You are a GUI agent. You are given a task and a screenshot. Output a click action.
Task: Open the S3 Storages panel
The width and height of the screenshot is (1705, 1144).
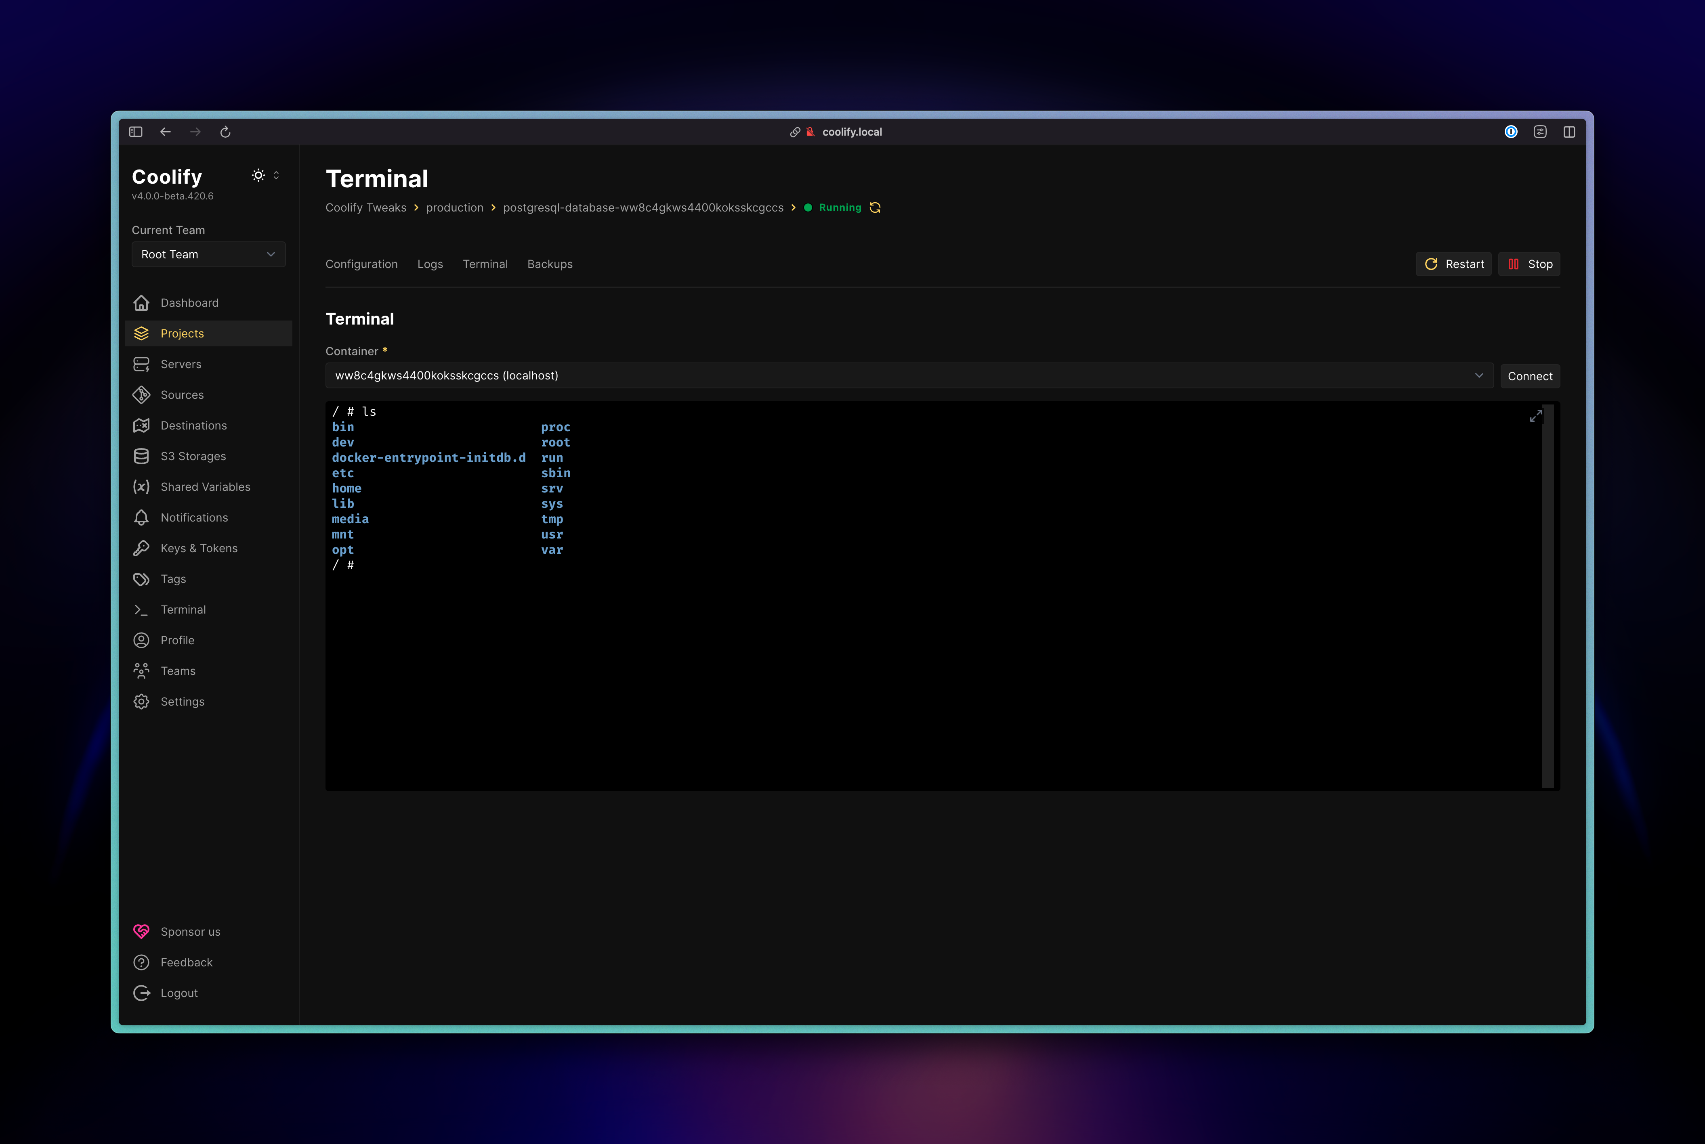pyautogui.click(x=141, y=456)
